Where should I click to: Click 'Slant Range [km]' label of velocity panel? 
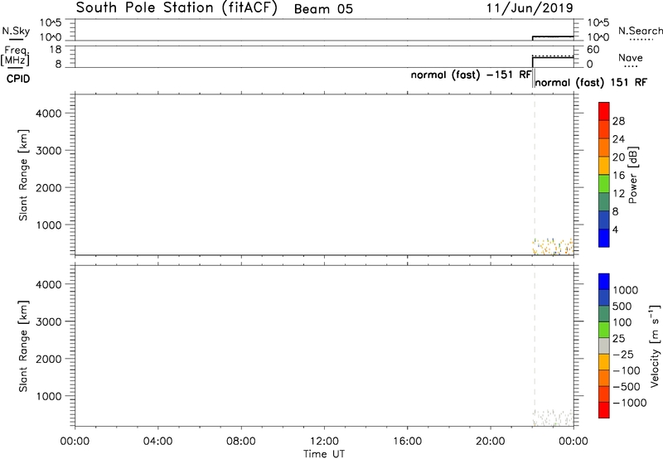click(x=23, y=346)
